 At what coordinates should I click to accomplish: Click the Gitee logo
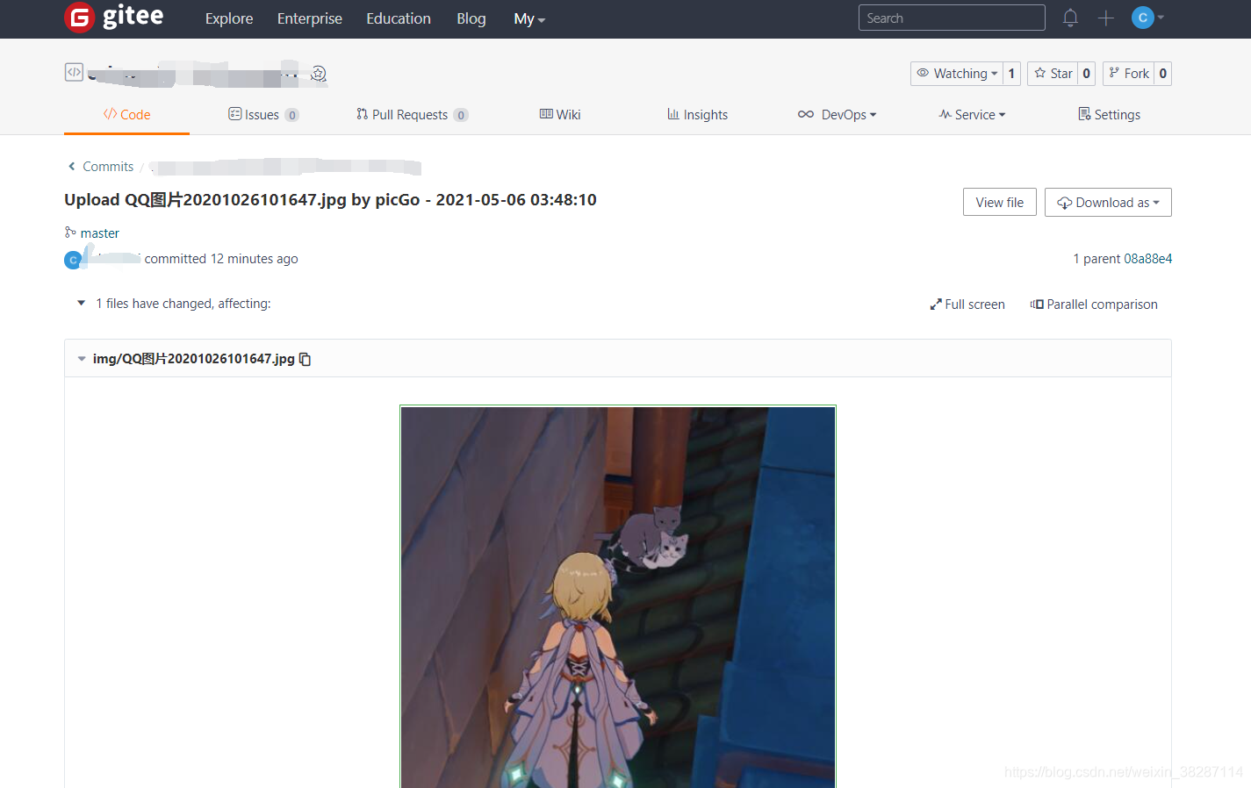114,18
